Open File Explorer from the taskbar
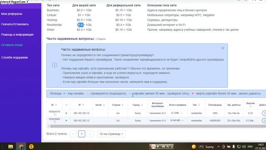Image resolution: width=266 pixels, height=150 pixels. pyautogui.click(x=10, y=146)
